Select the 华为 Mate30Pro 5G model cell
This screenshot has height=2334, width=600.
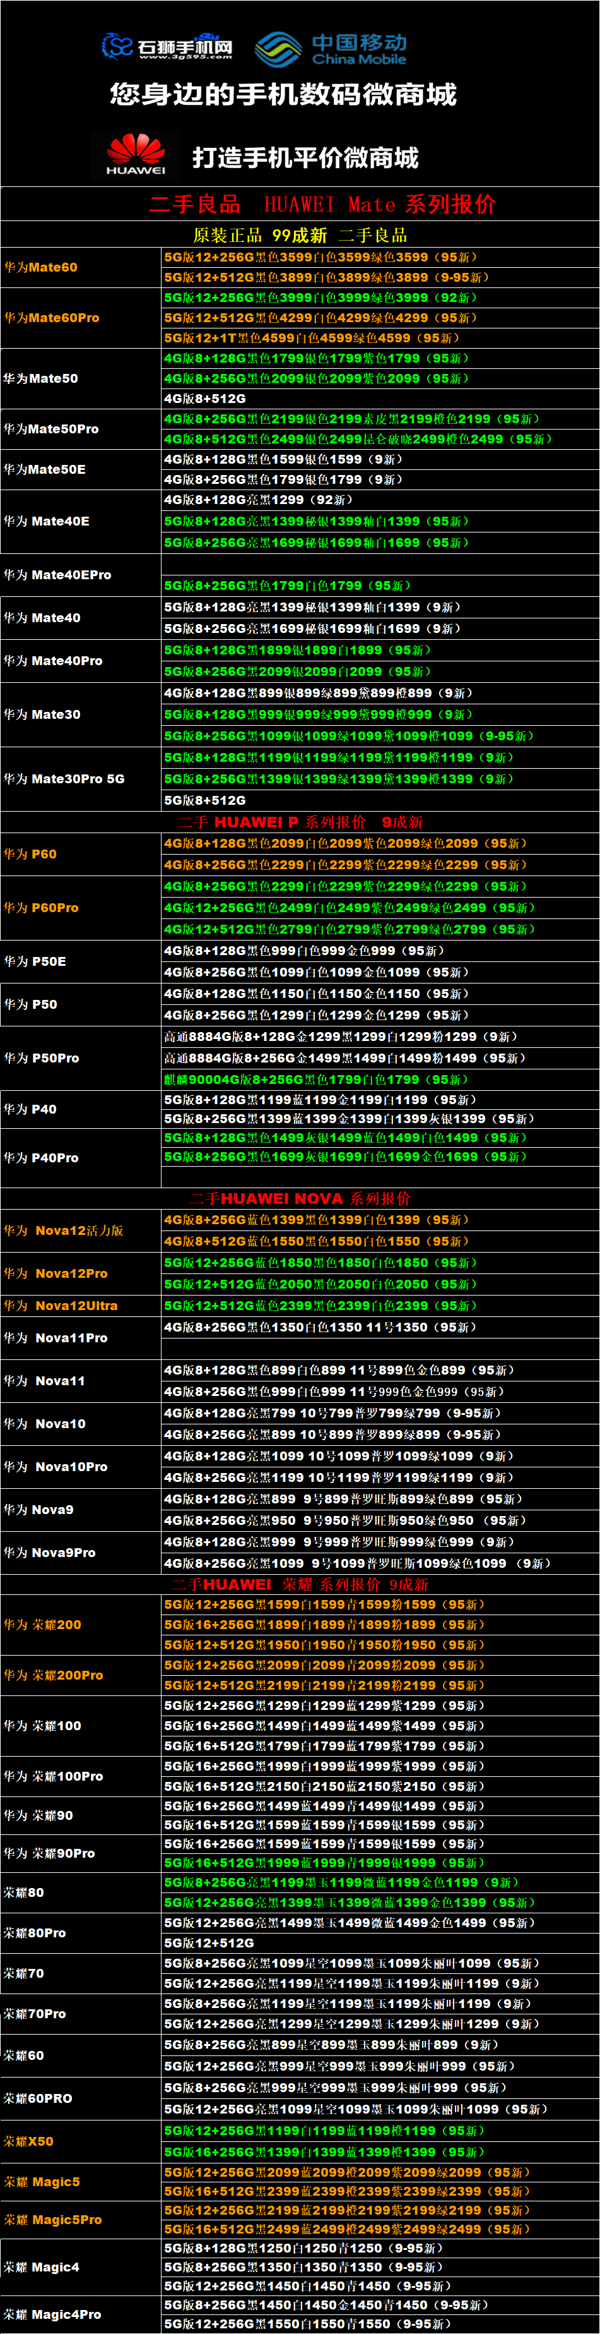point(81,778)
